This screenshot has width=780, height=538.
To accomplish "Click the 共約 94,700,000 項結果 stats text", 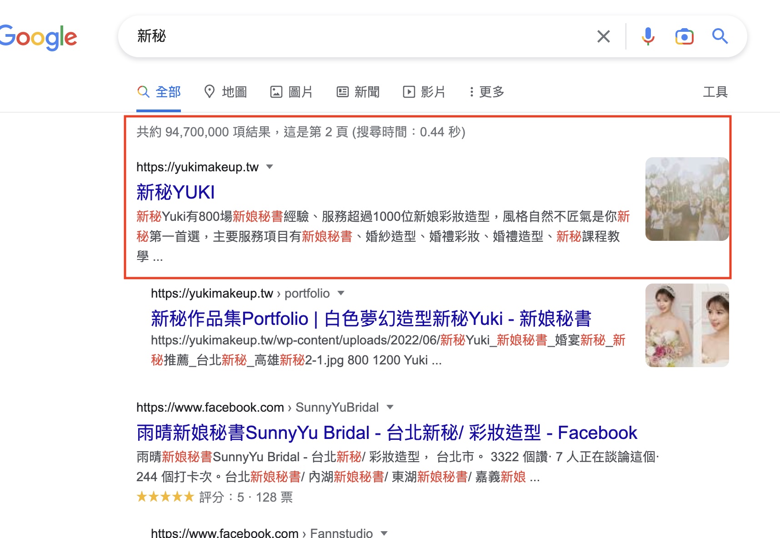I will pos(301,132).
